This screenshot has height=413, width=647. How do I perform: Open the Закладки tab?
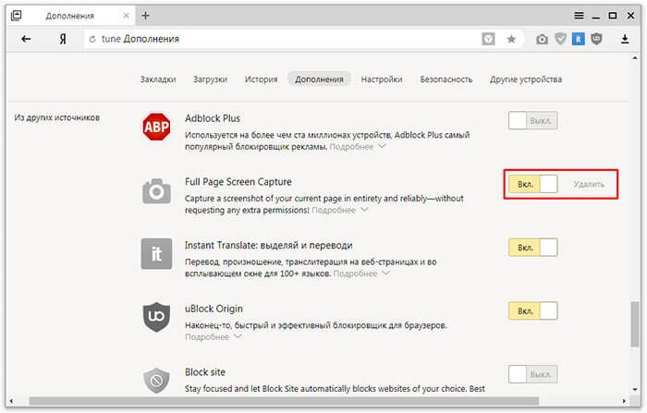pos(158,79)
